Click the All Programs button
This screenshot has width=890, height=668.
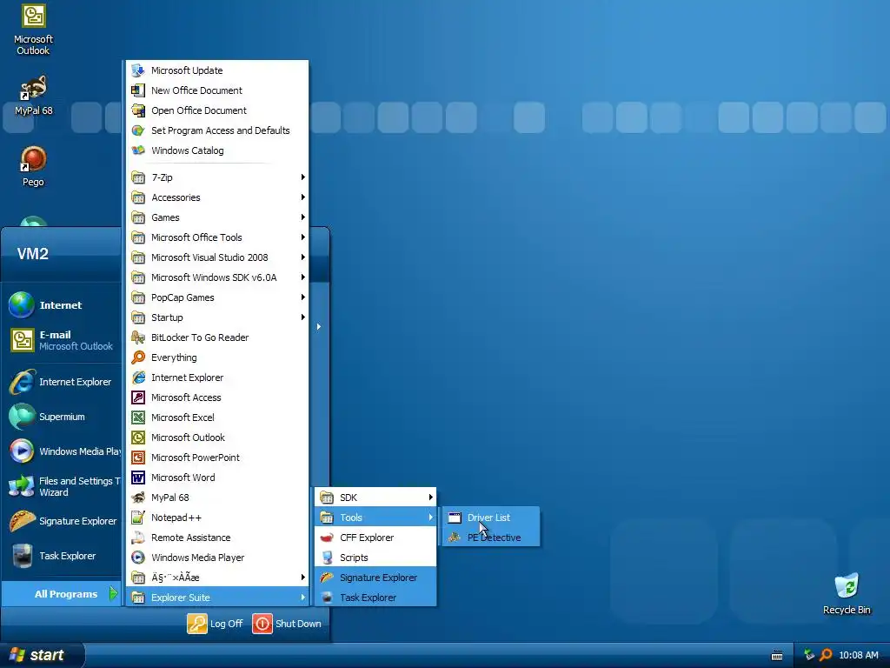tap(62, 593)
